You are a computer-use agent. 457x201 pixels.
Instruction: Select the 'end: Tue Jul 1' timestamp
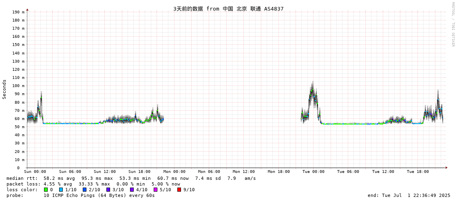409,195
